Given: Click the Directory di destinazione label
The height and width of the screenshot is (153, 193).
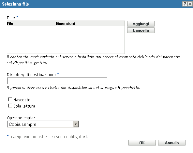Looking at the screenshot, I should pyautogui.click(x=31, y=75).
